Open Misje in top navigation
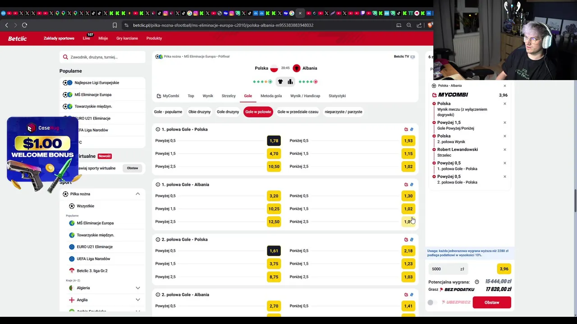 click(103, 39)
